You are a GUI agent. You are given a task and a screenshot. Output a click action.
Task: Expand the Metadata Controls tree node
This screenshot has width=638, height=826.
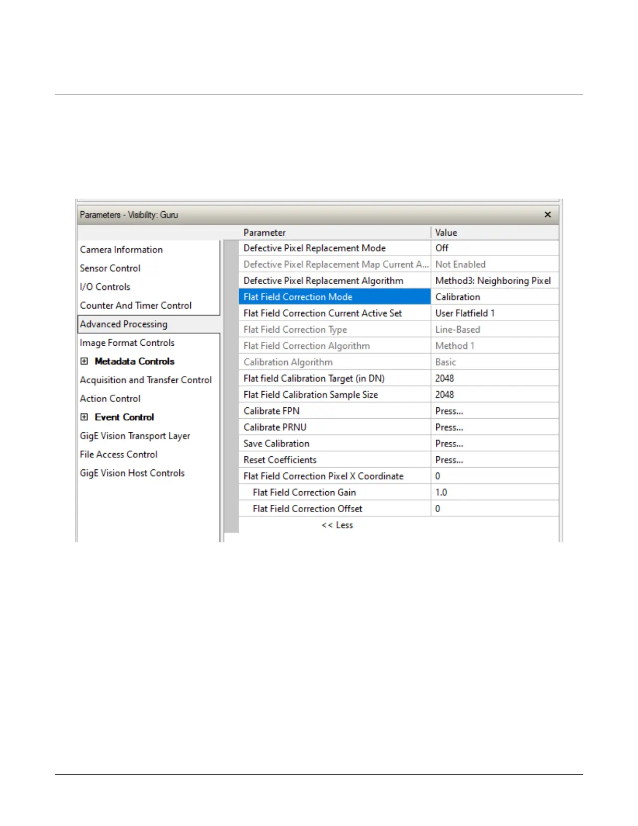[84, 361]
